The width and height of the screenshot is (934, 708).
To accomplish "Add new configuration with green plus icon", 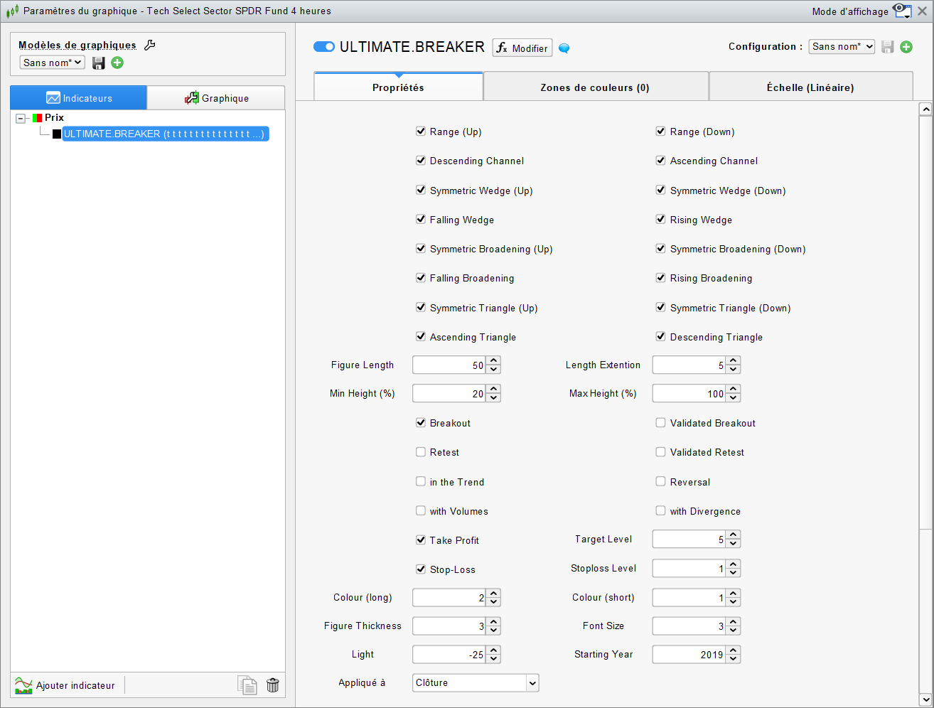I will pyautogui.click(x=906, y=47).
